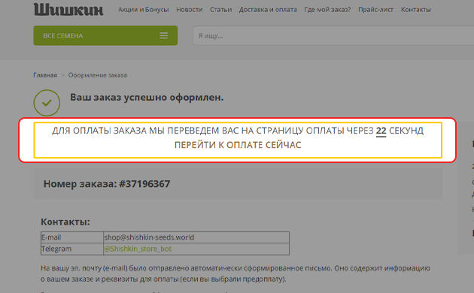This screenshot has height=293, width=474.
Task: Open the ВСЕ СЕМЕНА catalog dropdown
Action: click(105, 35)
